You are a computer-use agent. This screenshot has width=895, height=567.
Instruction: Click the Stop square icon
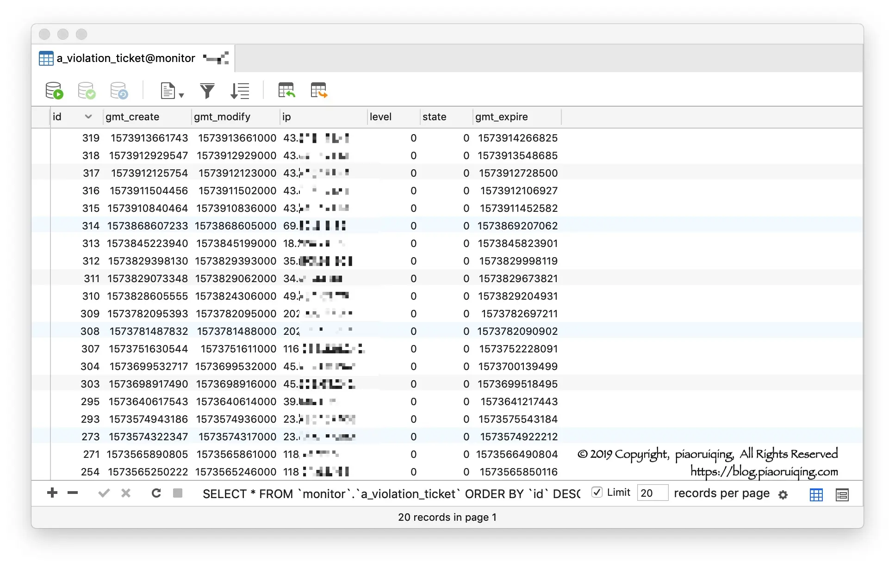point(178,493)
